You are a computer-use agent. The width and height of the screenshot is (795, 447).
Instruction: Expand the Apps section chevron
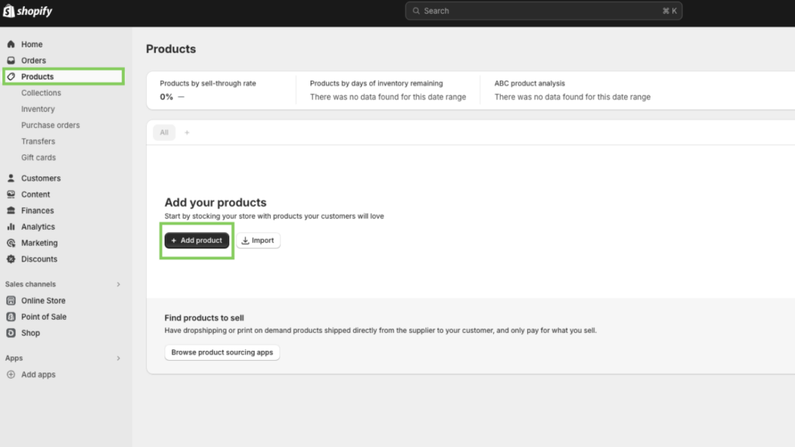pyautogui.click(x=118, y=358)
